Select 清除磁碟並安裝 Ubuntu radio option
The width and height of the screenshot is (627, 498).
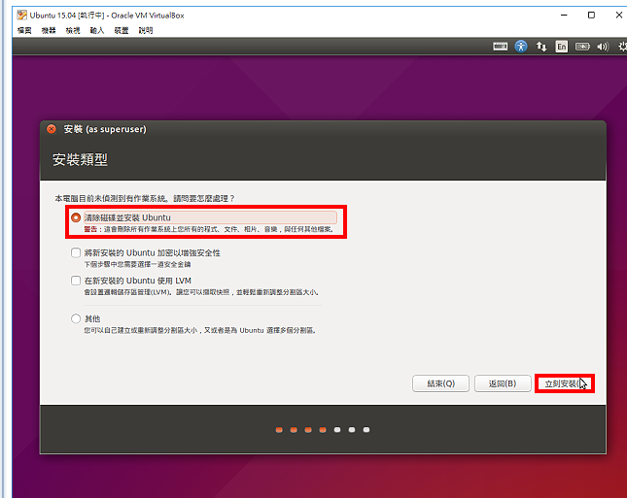tap(76, 217)
